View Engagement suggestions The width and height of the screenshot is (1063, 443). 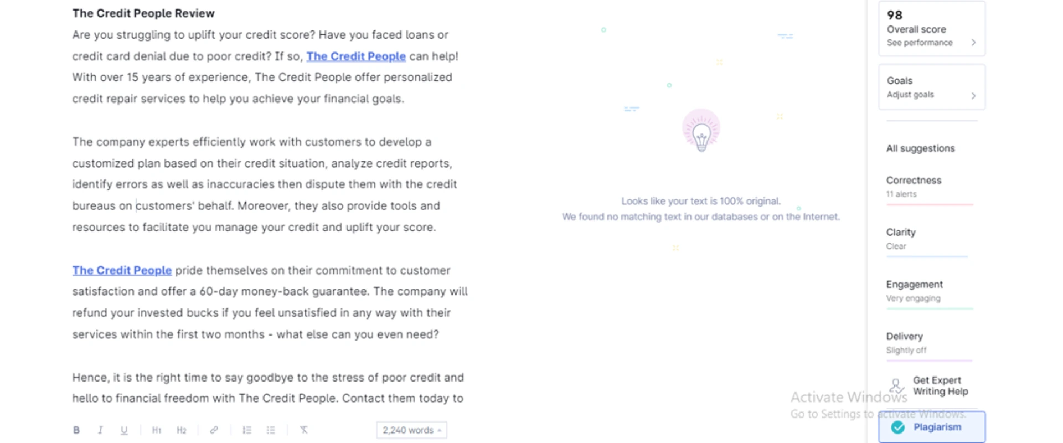[914, 290]
